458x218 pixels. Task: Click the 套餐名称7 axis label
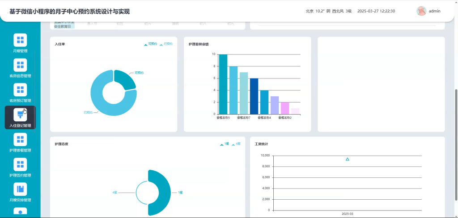[x=244, y=118]
